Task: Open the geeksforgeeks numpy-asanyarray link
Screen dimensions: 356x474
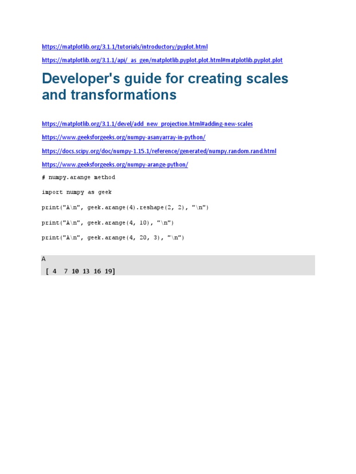Action: click(123, 137)
